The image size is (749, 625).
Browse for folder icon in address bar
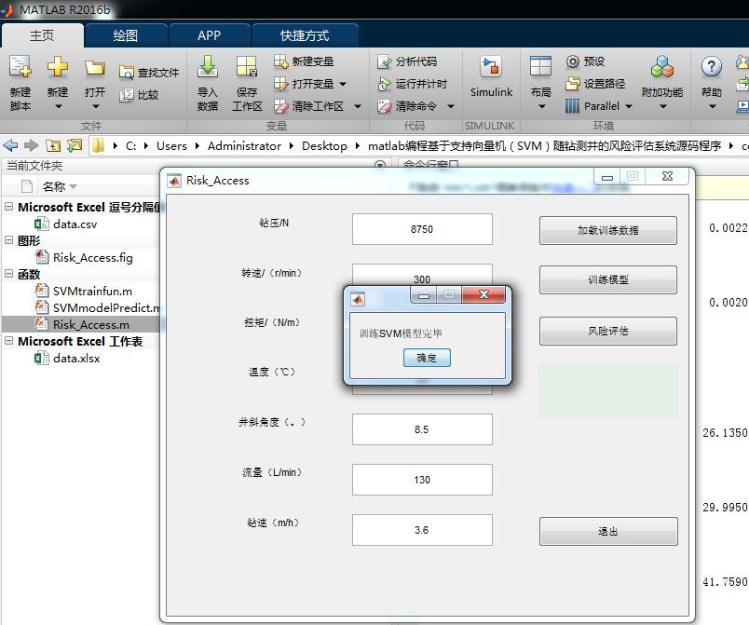coord(75,145)
